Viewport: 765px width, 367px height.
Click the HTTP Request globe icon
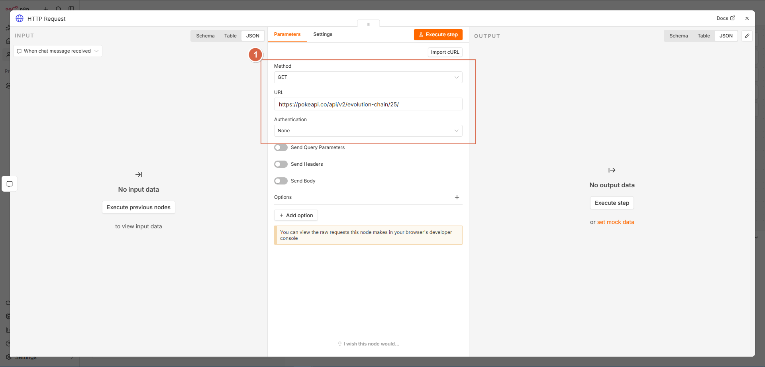(20, 18)
